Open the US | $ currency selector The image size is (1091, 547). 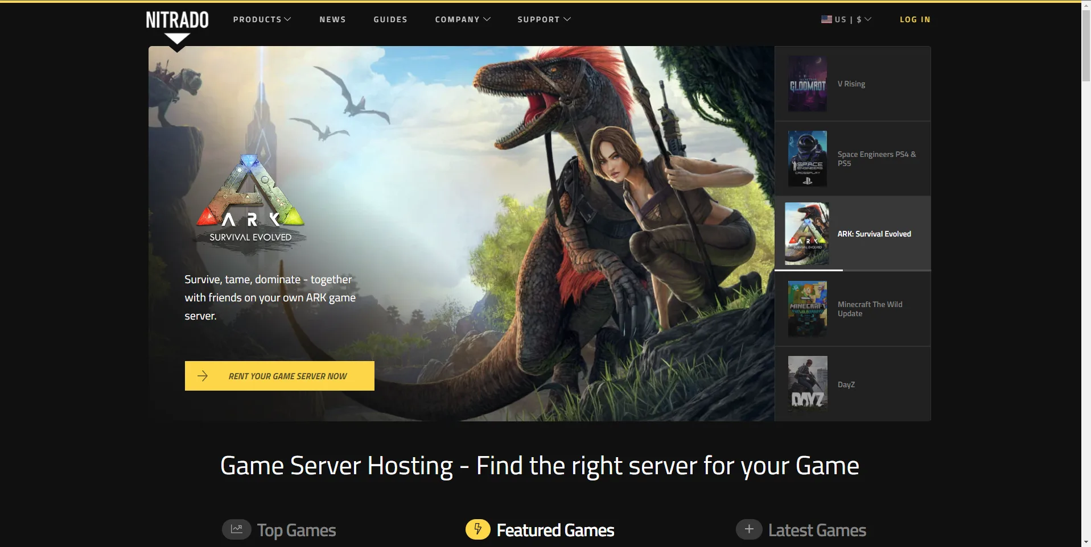[x=846, y=19]
